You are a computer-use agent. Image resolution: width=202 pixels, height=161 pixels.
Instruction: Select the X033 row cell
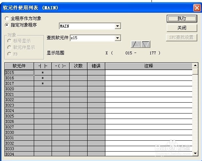(x=19, y=149)
